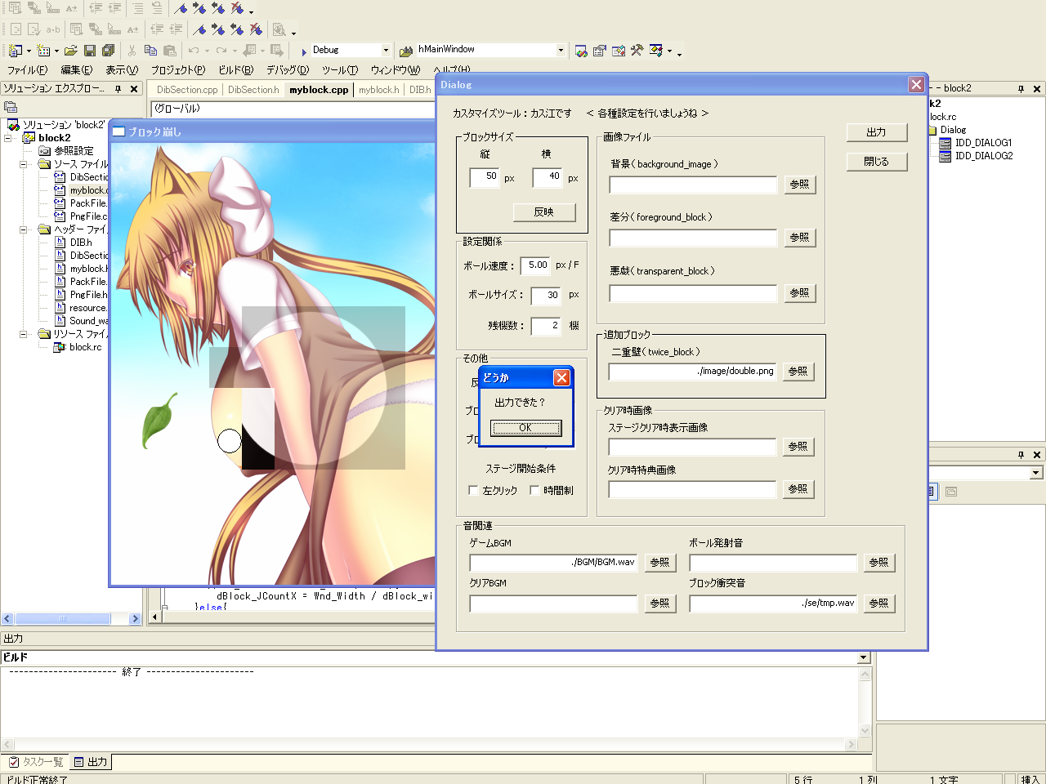The image size is (1046, 784).
Task: Open the ファイル(F) menu
Action: point(28,70)
